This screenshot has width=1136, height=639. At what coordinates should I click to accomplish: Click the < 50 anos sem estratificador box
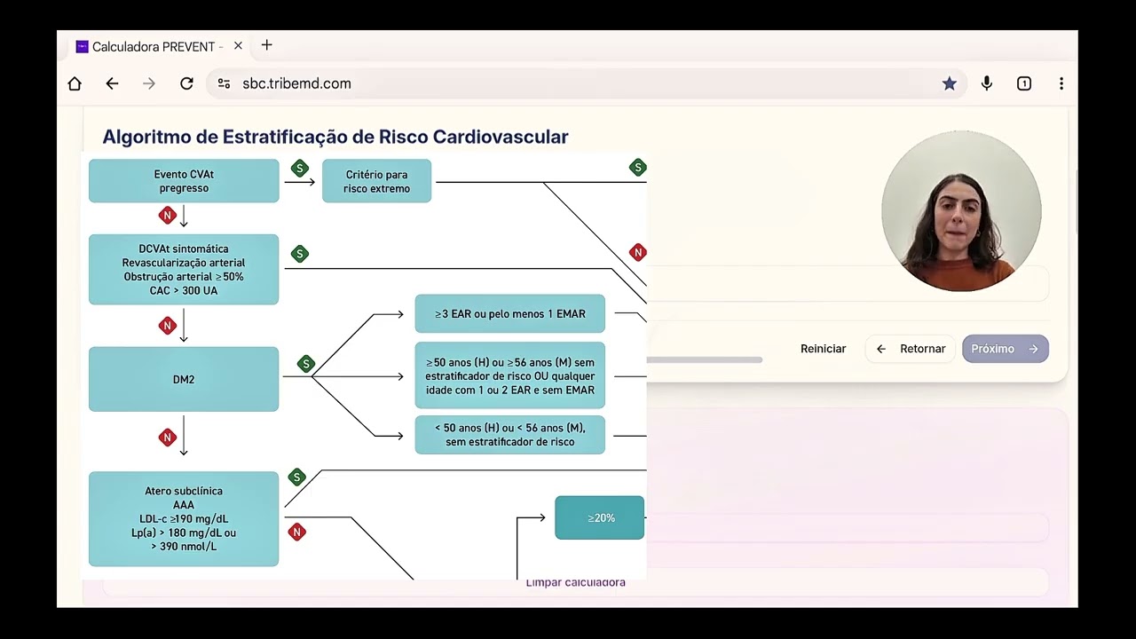(510, 435)
